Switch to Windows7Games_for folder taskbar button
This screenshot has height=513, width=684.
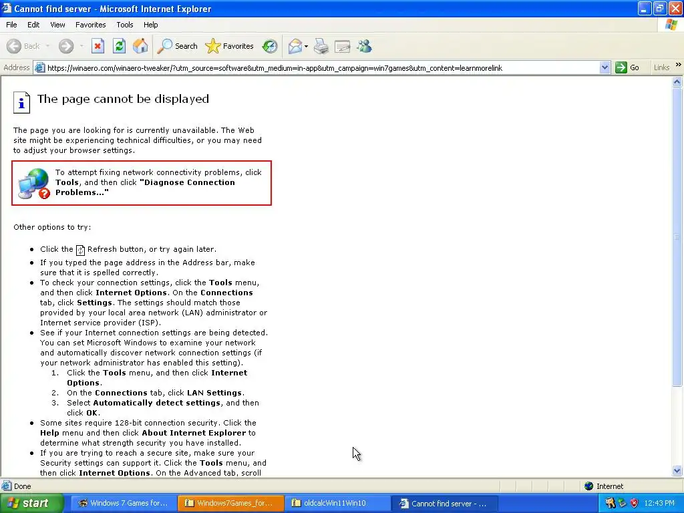pyautogui.click(x=230, y=503)
